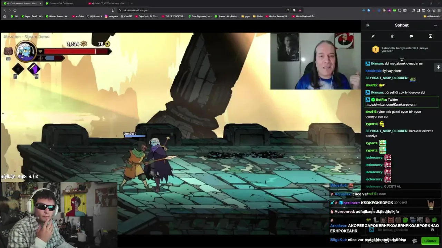442x248 pixels.
Task: Click the browser back button
Action: tap(4, 10)
